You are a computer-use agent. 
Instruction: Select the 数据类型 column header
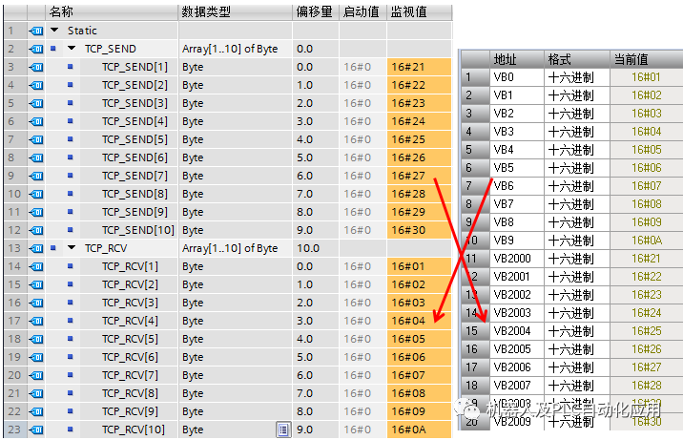pyautogui.click(x=236, y=11)
